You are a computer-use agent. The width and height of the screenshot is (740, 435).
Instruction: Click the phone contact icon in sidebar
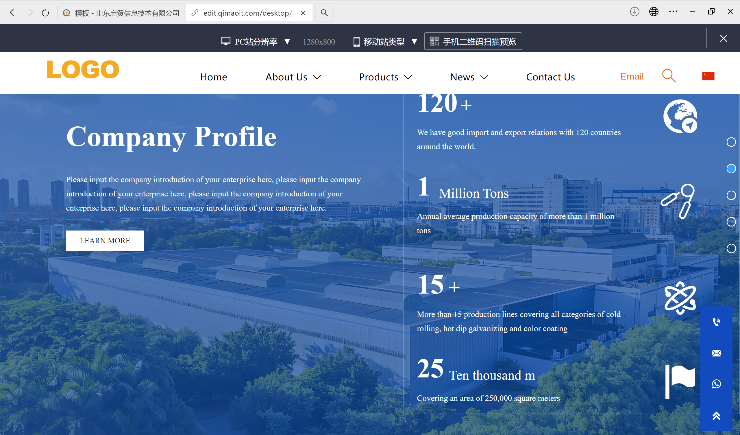click(x=717, y=322)
